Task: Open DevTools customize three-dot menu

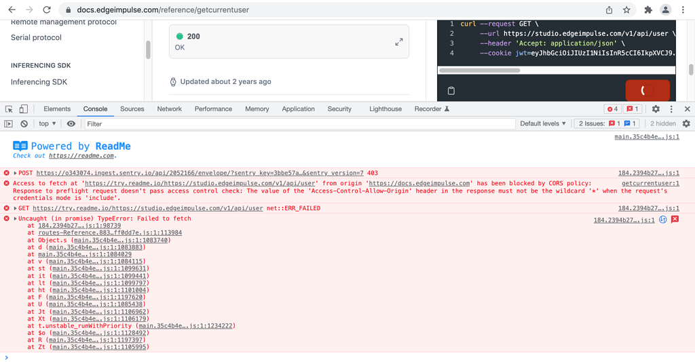Action: [671, 109]
